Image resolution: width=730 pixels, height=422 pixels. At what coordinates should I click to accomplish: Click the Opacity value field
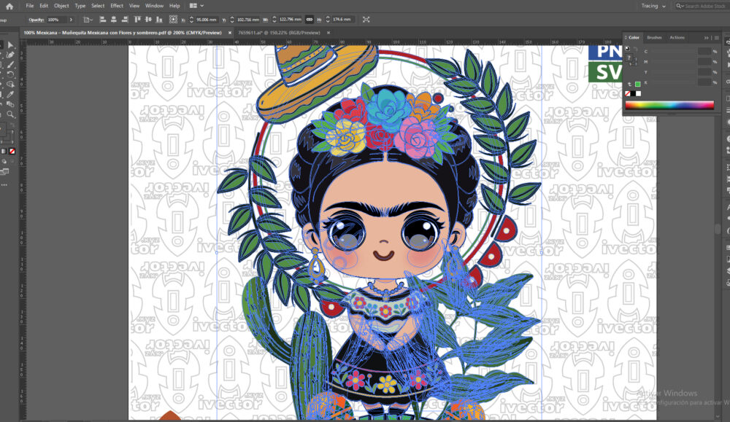(x=56, y=20)
